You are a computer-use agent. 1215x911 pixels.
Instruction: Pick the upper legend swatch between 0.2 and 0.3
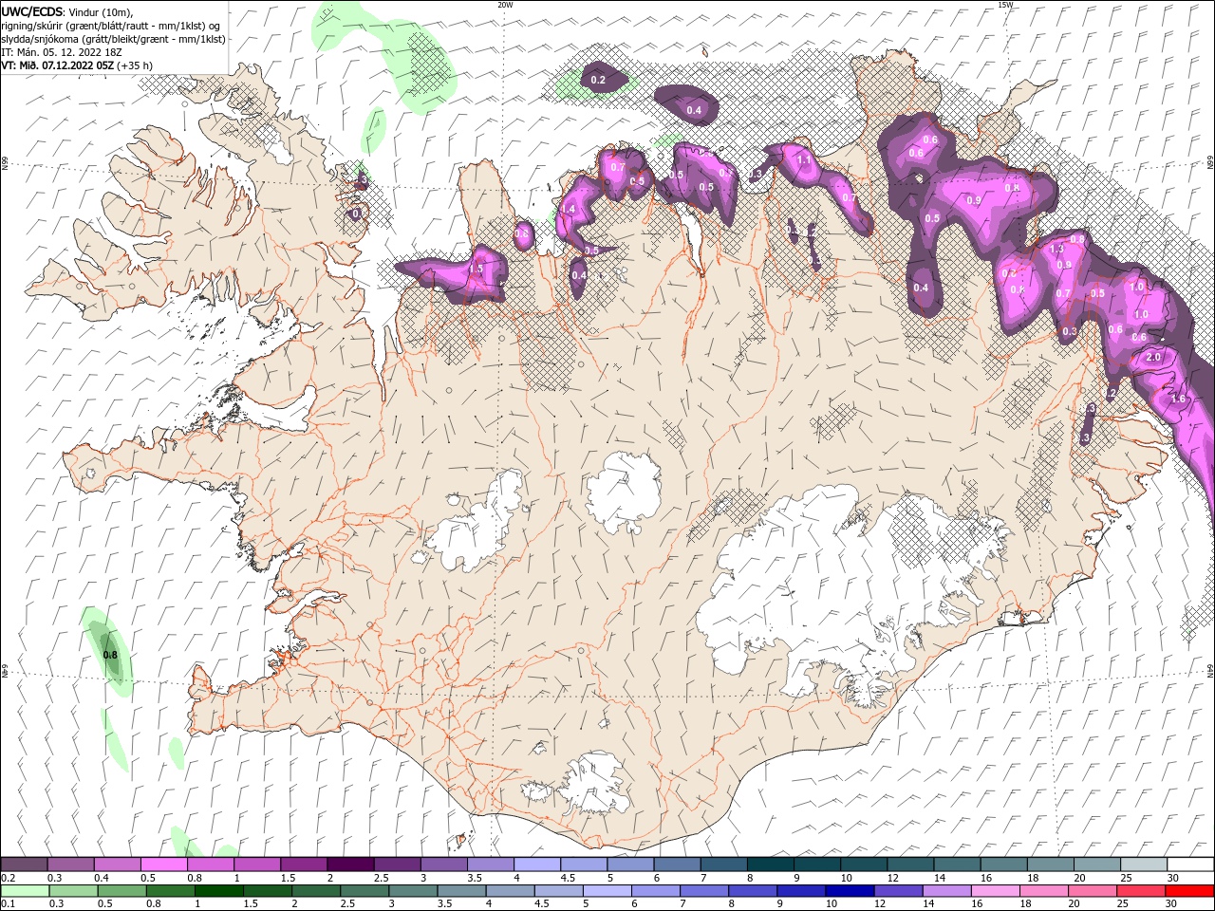pyautogui.click(x=24, y=865)
